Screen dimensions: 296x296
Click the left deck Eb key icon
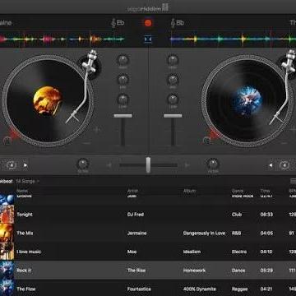pyautogui.click(x=118, y=23)
